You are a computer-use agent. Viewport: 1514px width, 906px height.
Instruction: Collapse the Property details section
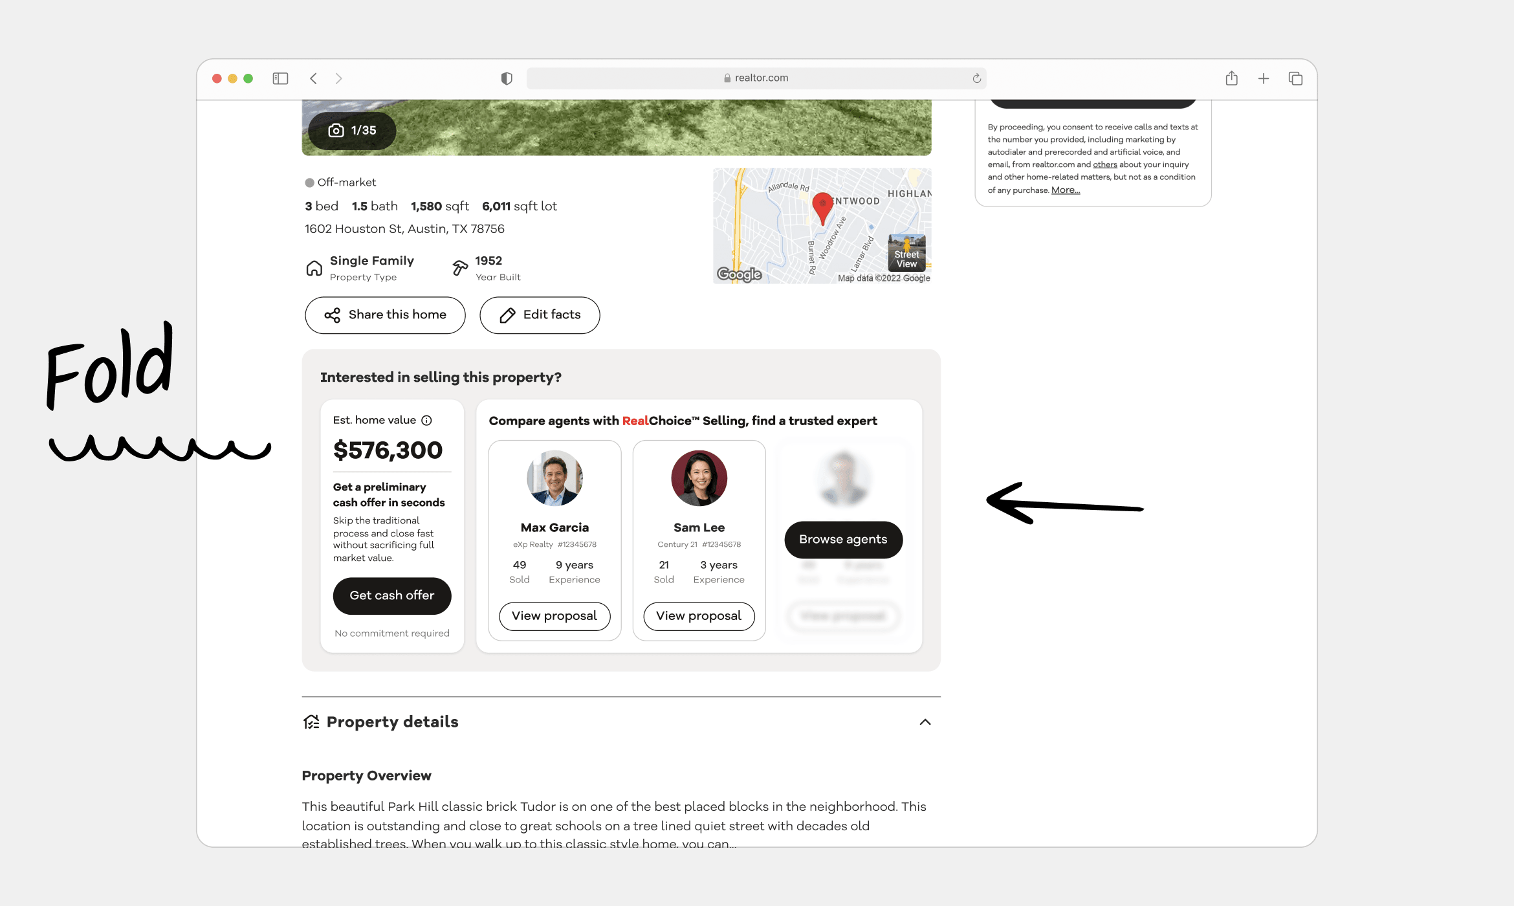coord(925,722)
